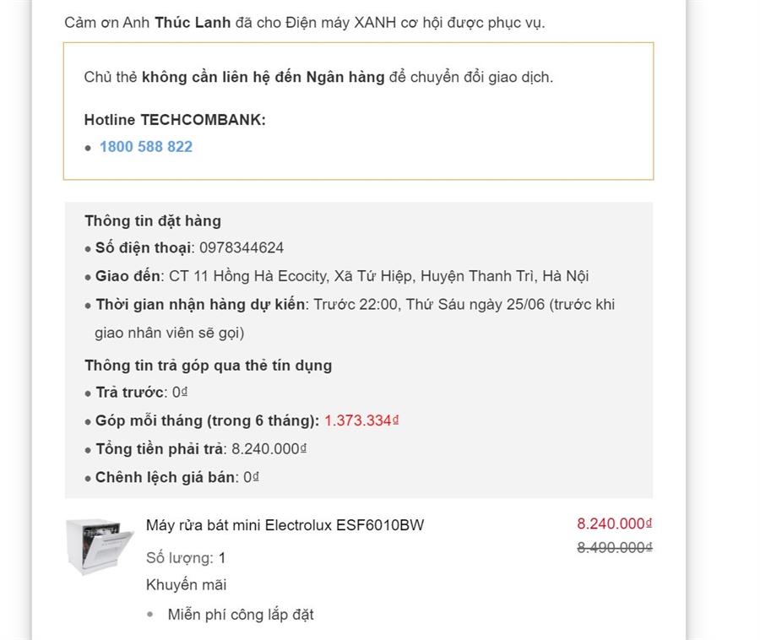
Task: Click the Electrolux dishwasher product thumbnail
Action: click(x=99, y=546)
